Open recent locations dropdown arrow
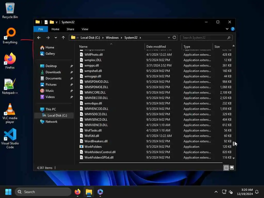This screenshot has height=198, width=264. coord(56,38)
